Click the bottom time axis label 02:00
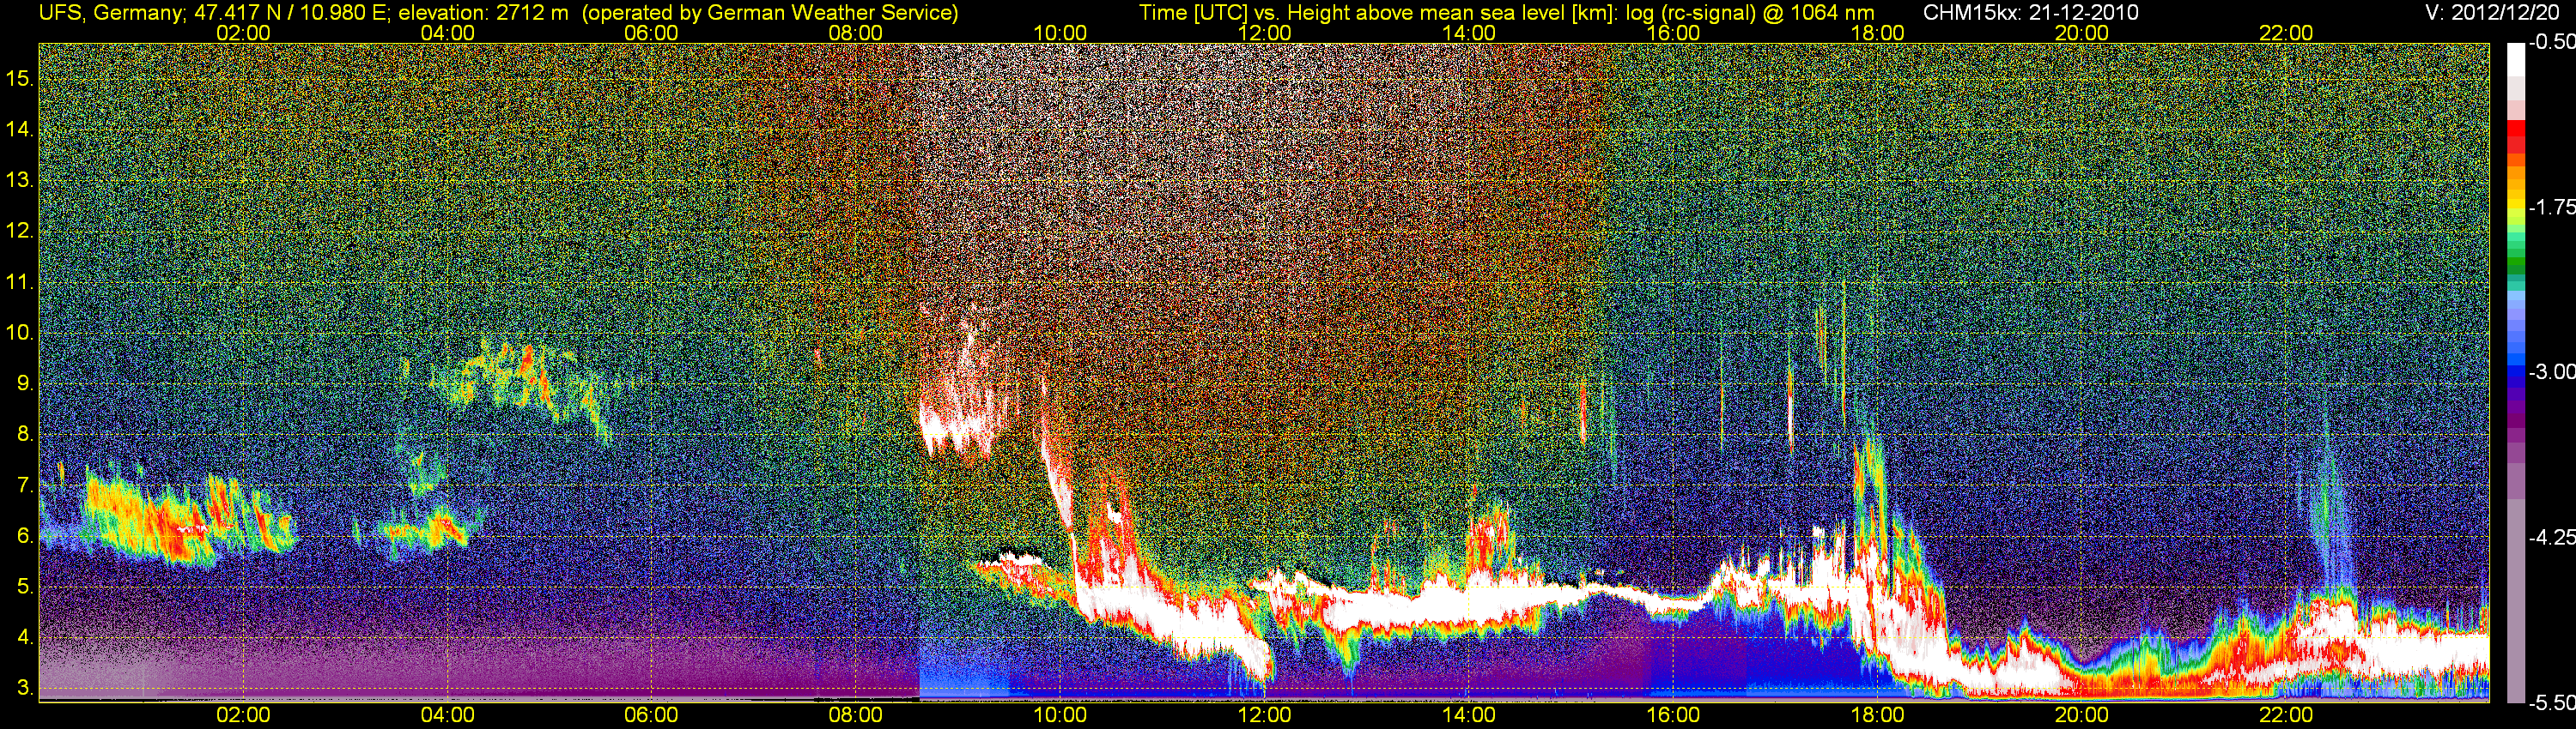The width and height of the screenshot is (2576, 729). point(243,715)
